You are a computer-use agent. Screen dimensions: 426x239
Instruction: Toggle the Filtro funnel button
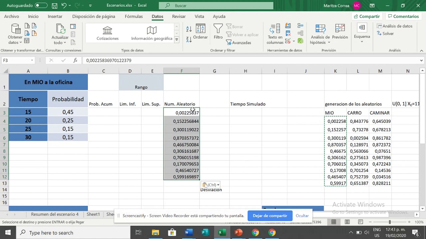[x=218, y=32]
